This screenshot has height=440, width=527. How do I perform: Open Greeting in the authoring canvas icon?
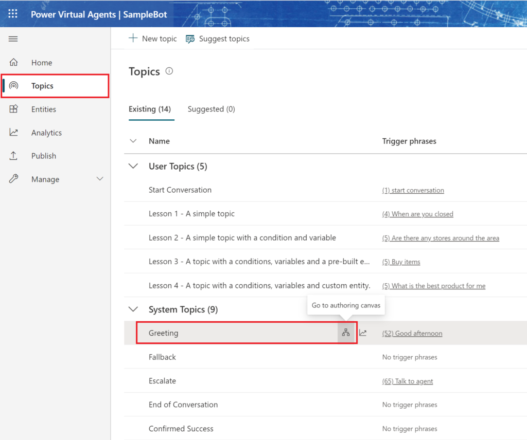pyautogui.click(x=345, y=332)
